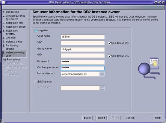Select step 9 Instance-owning user
The height and width of the screenshot is (123, 166).
[14, 54]
